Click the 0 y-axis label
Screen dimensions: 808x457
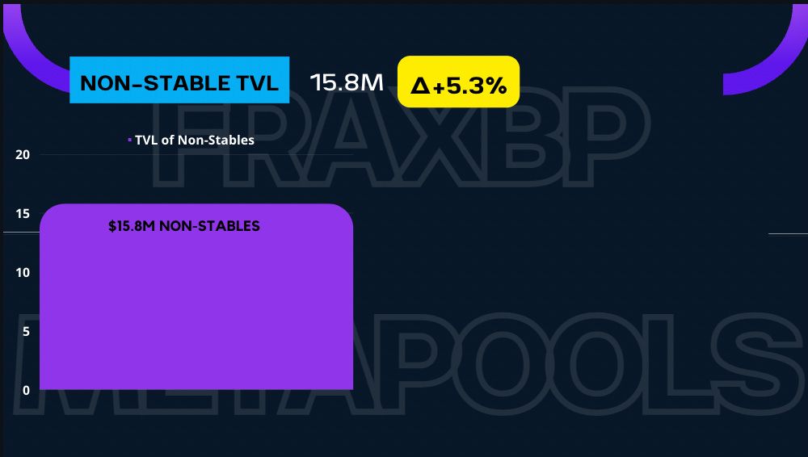tap(26, 391)
